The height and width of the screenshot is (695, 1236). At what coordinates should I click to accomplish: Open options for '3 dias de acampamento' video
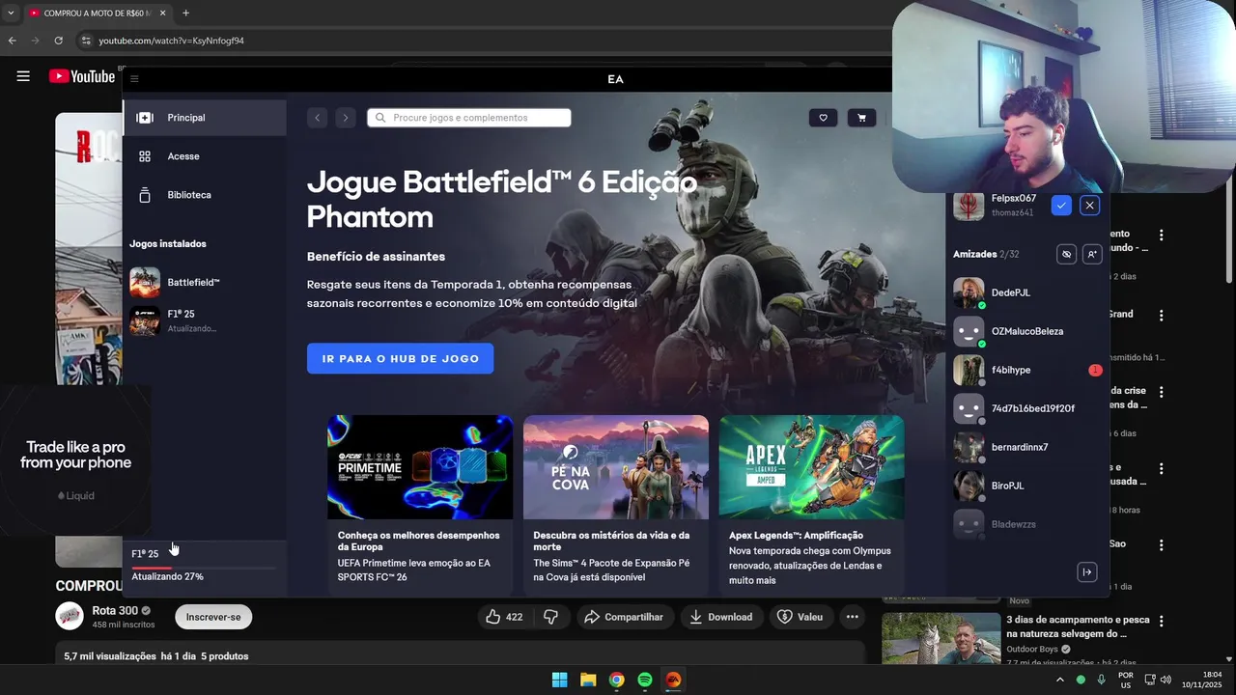[1161, 622]
